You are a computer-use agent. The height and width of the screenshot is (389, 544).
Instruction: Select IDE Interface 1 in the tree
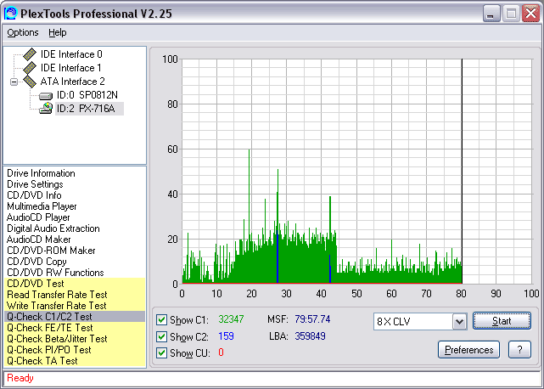[70, 68]
